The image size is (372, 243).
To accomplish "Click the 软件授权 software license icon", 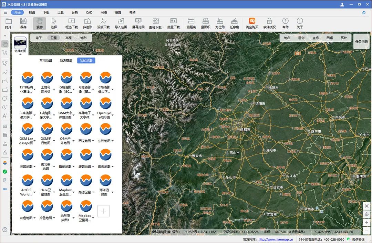I will 269,23.
